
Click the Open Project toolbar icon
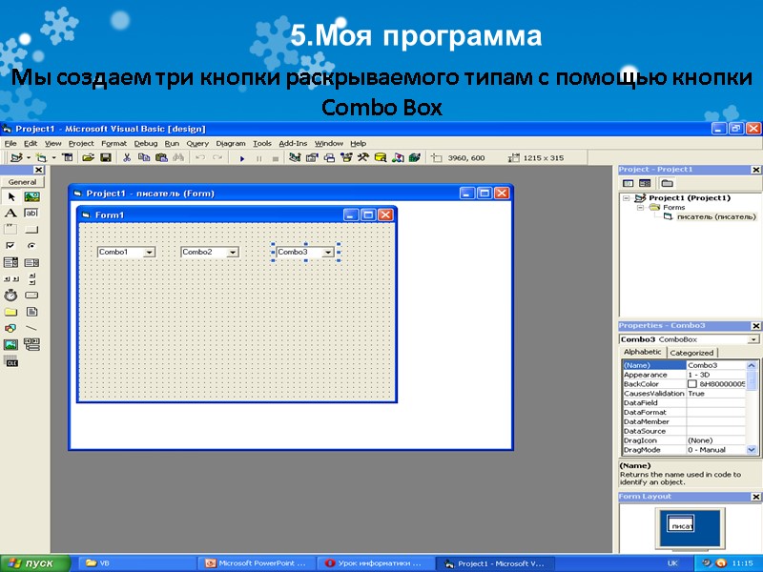[x=88, y=157]
